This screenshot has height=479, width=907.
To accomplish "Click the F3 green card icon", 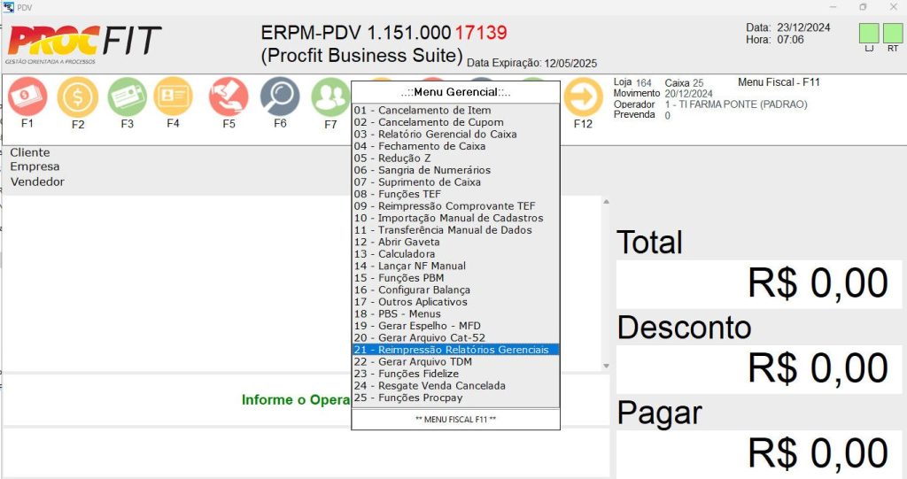I will point(128,97).
